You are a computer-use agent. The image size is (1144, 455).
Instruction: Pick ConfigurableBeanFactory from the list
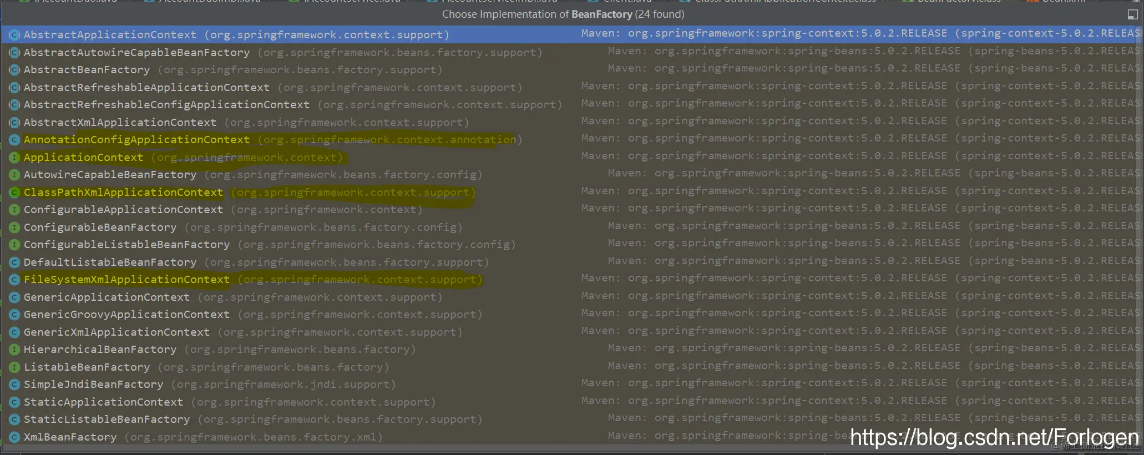pyautogui.click(x=100, y=228)
